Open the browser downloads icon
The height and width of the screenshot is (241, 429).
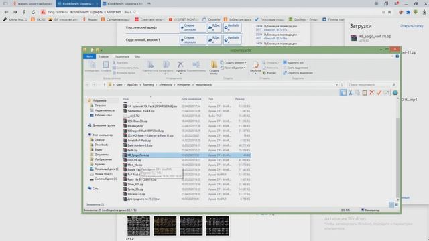coord(424,12)
